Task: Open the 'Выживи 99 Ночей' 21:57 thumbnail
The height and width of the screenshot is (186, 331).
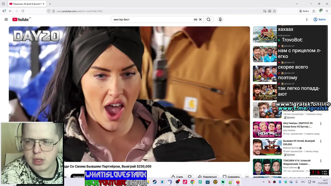Action: [x=267, y=147]
